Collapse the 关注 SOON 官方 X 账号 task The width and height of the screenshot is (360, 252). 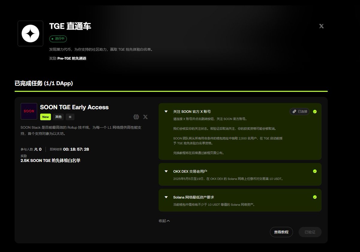pos(166,112)
